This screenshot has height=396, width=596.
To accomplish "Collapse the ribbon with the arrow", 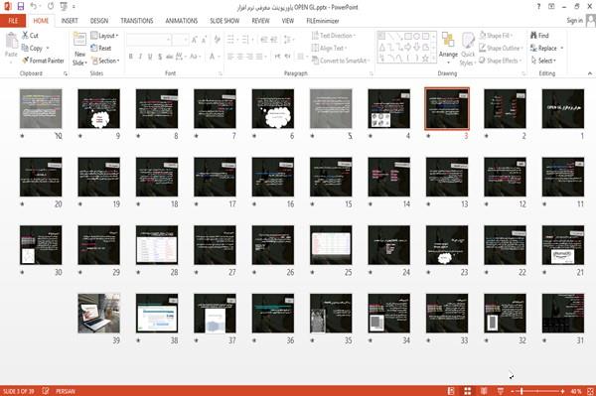I will coord(590,73).
